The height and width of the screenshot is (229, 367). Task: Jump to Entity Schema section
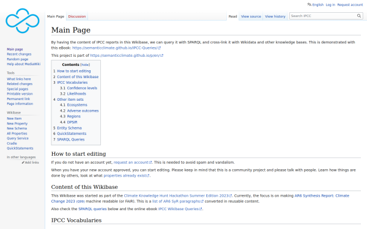pos(69,128)
